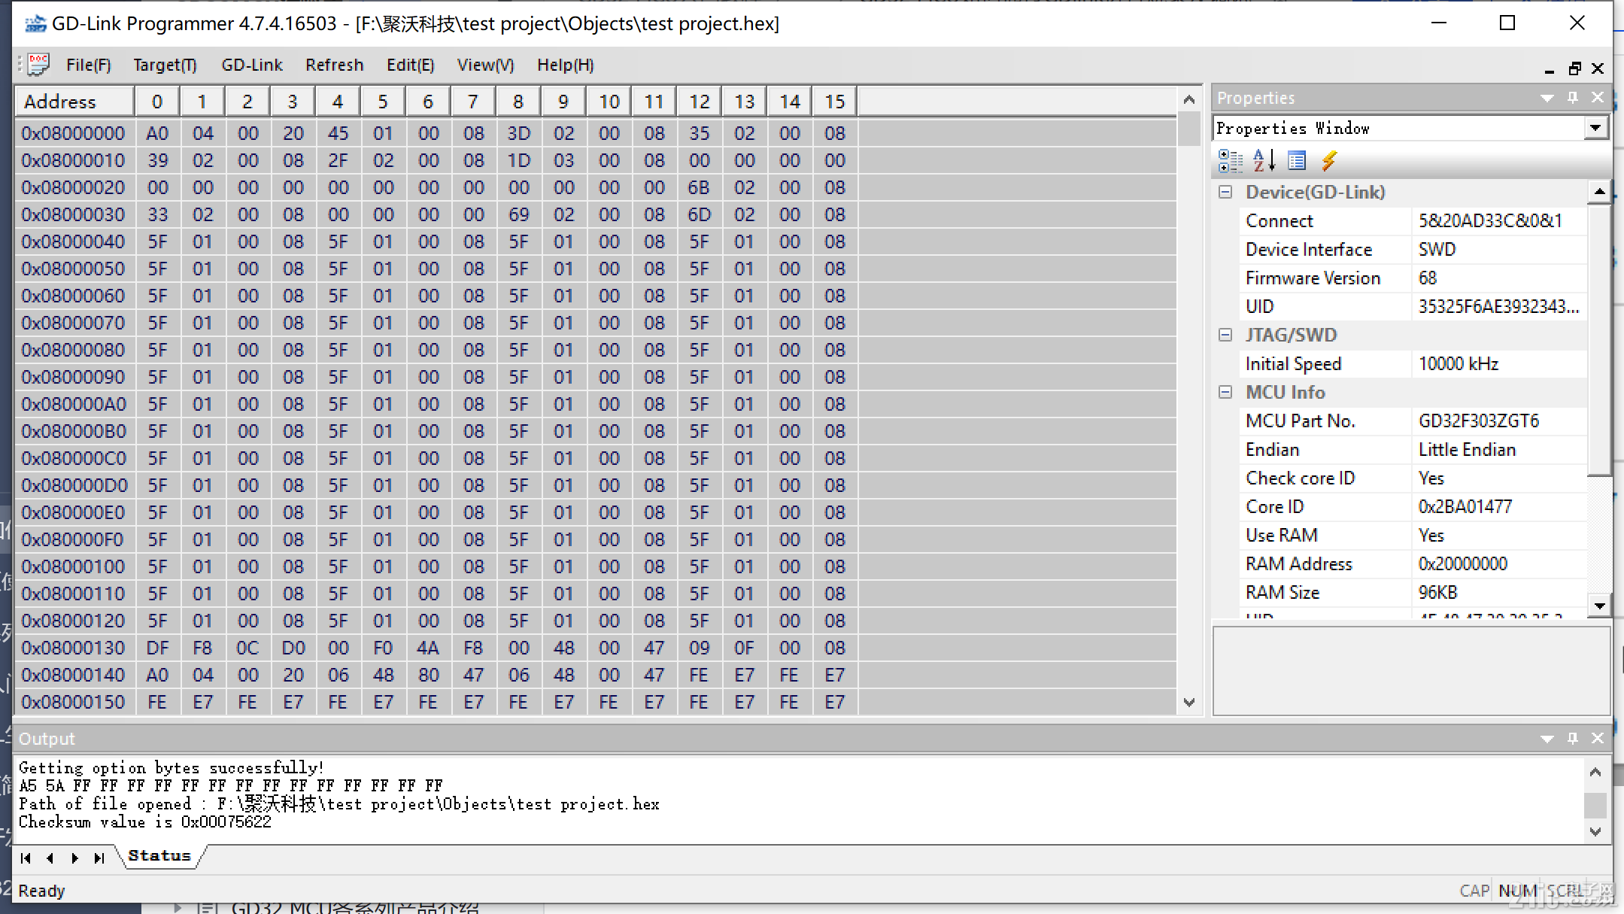Collapse the JTAG/SWD category

click(x=1225, y=335)
